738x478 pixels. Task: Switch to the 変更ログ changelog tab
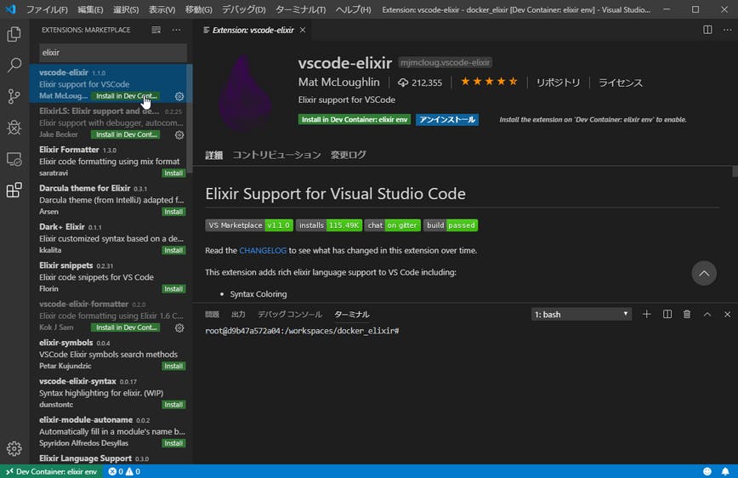pyautogui.click(x=349, y=155)
